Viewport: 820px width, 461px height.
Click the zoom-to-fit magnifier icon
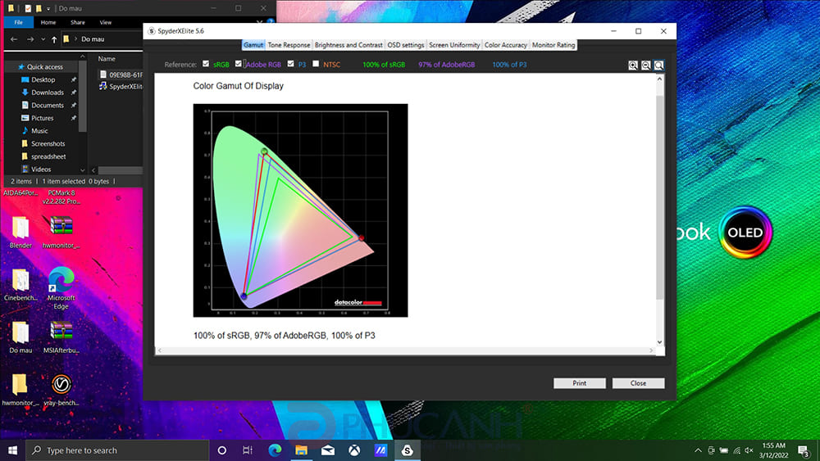pyautogui.click(x=659, y=66)
